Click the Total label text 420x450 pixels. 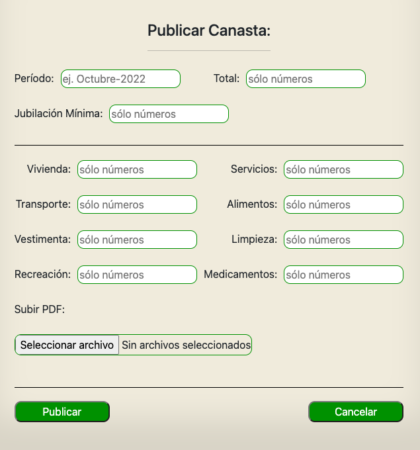(x=226, y=78)
